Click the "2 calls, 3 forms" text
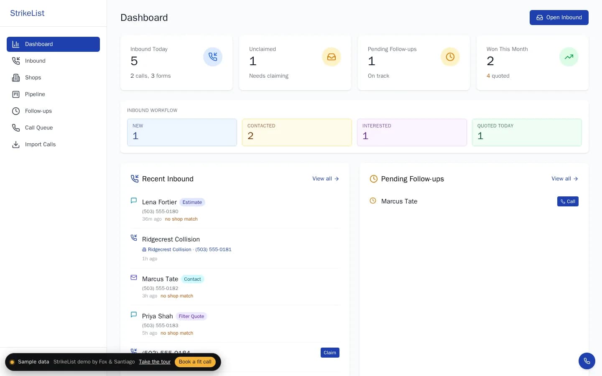This screenshot has width=602, height=376. click(150, 76)
